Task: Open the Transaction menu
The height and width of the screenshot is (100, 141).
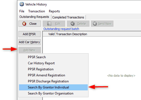Action: [x=36, y=11]
